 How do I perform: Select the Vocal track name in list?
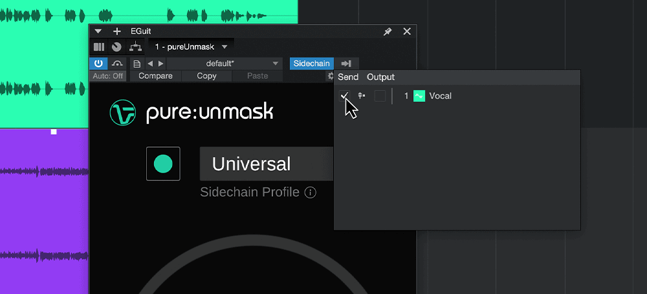(x=440, y=96)
